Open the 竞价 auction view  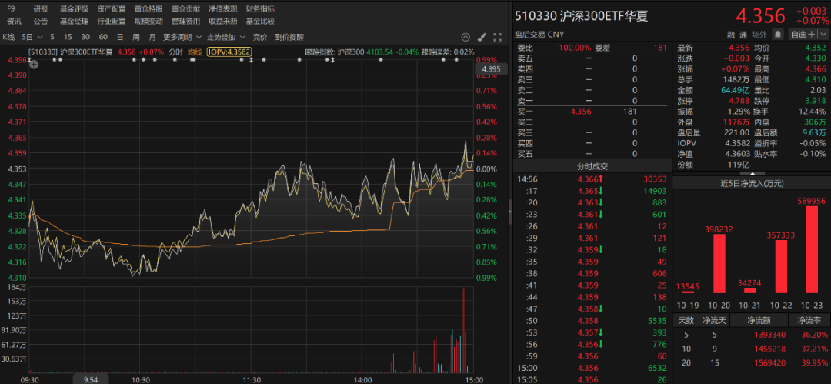[x=260, y=37]
